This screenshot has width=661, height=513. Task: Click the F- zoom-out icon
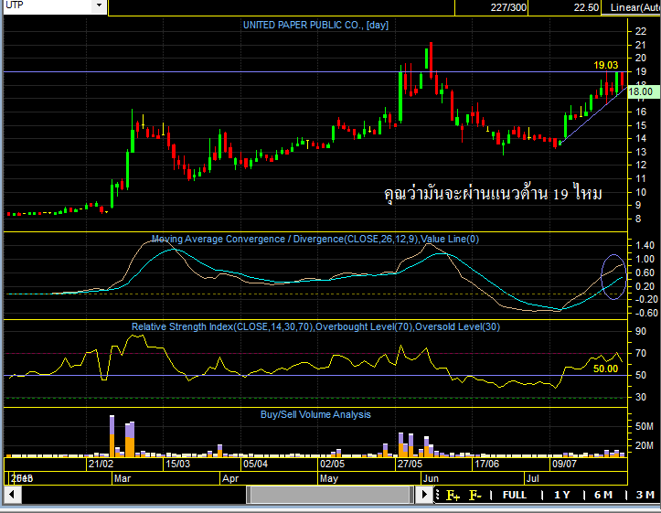point(475,496)
